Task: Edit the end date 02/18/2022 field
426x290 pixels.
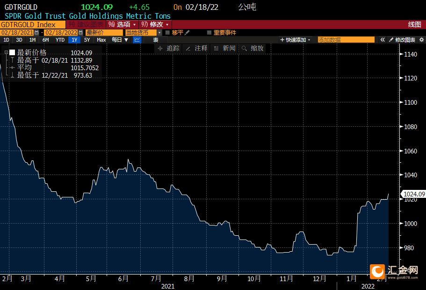Action: 61,33
